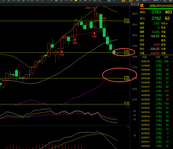The width and height of the screenshot is (173, 149).
Task: Click the red arrow marker labeled [32]
Action: tap(62, 52)
